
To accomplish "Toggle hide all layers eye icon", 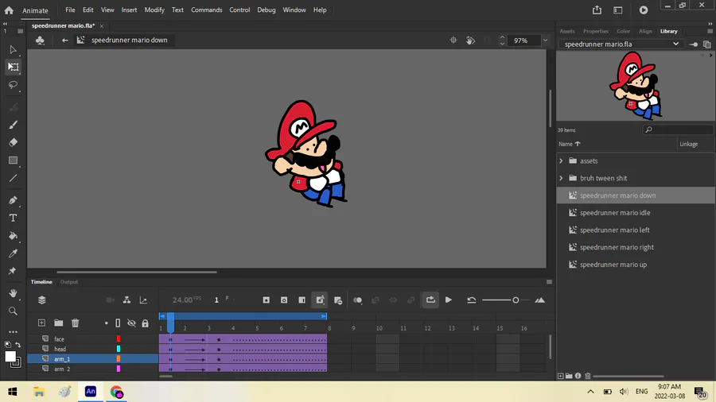I will pos(131,323).
